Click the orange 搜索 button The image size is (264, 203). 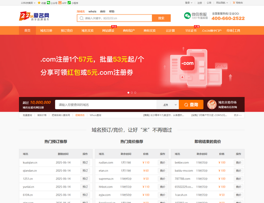pos(161,18)
